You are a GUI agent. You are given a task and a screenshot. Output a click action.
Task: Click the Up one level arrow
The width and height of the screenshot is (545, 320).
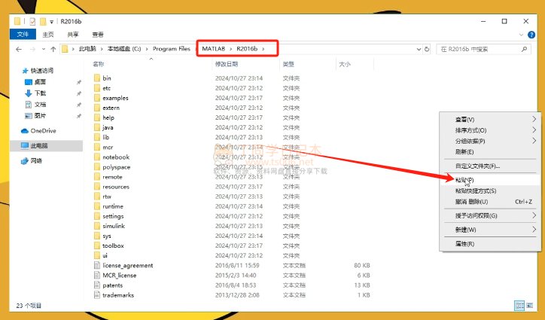coord(53,50)
